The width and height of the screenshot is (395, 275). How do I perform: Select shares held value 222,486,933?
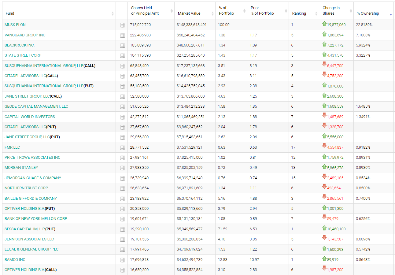140,35
